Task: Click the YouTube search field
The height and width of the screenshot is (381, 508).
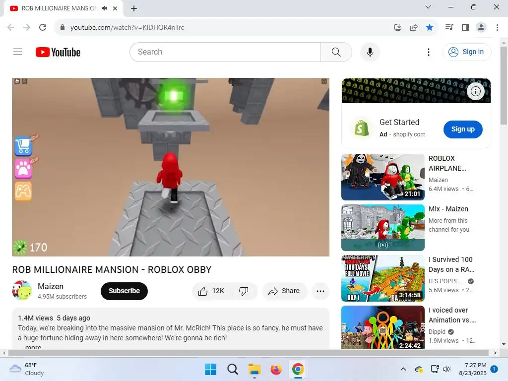Action: tap(225, 52)
